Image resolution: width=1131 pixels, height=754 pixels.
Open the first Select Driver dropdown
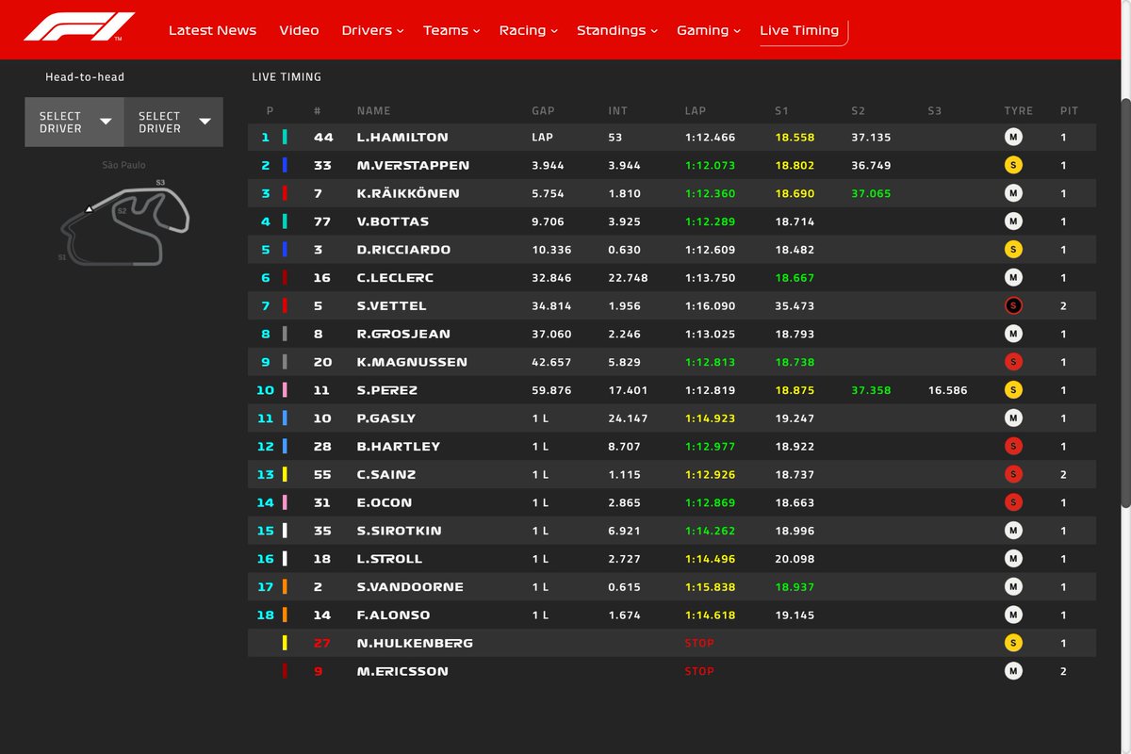(x=74, y=123)
